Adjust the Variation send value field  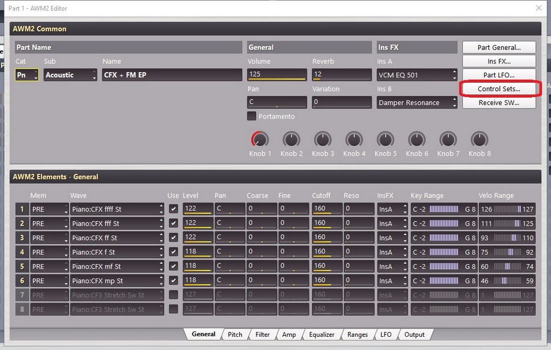[341, 102]
